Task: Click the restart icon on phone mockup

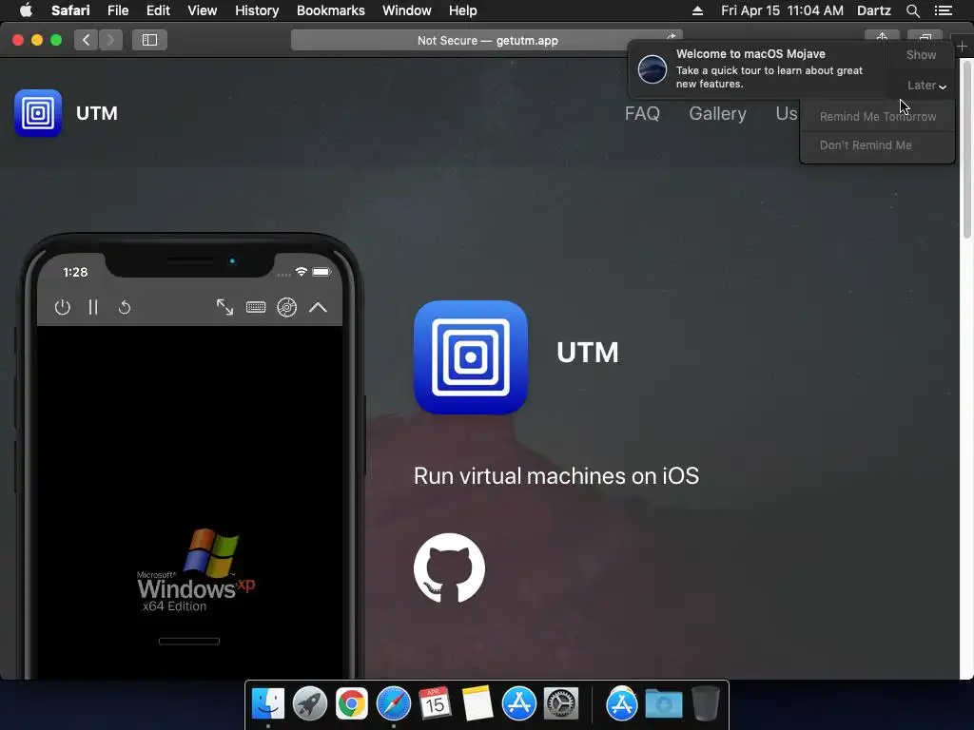Action: [125, 307]
